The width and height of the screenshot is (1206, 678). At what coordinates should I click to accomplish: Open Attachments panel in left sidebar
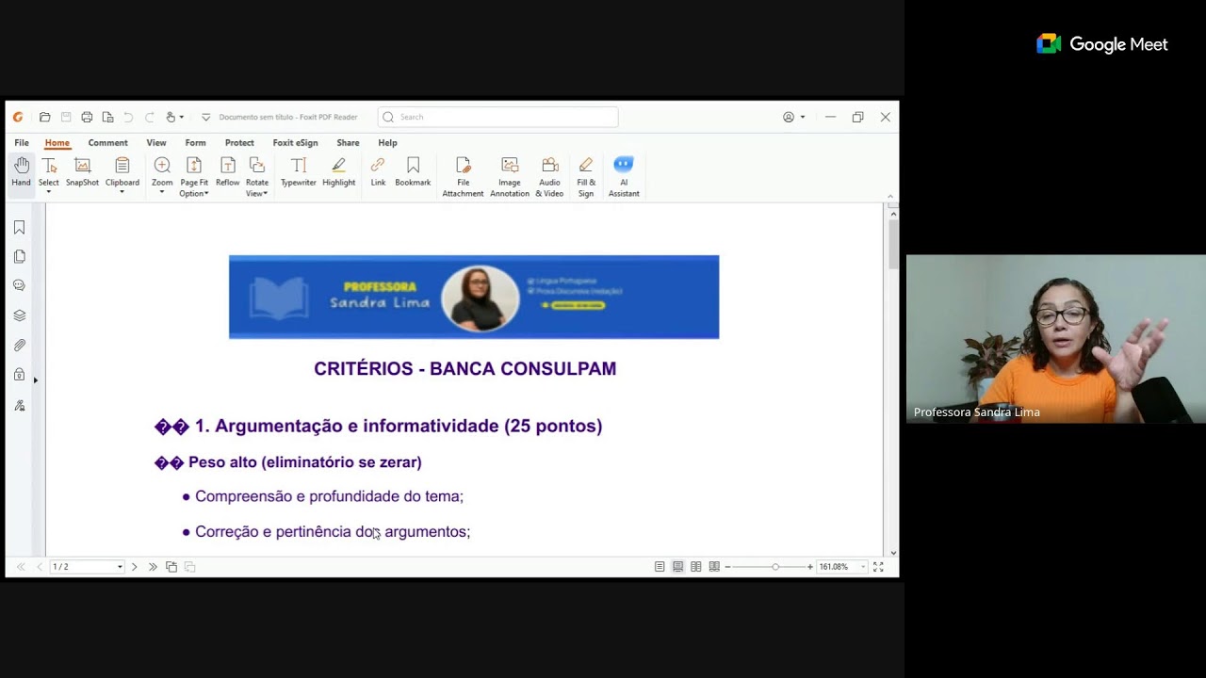[x=19, y=346]
